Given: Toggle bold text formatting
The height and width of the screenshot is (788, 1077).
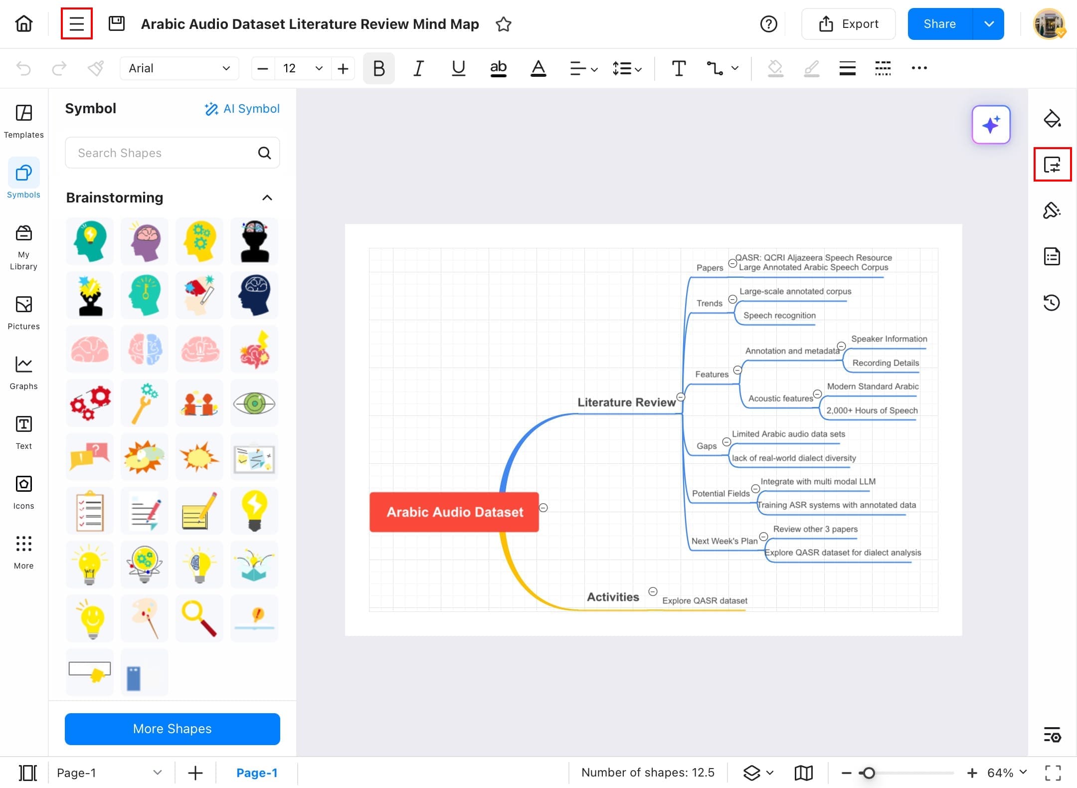Looking at the screenshot, I should tap(378, 68).
